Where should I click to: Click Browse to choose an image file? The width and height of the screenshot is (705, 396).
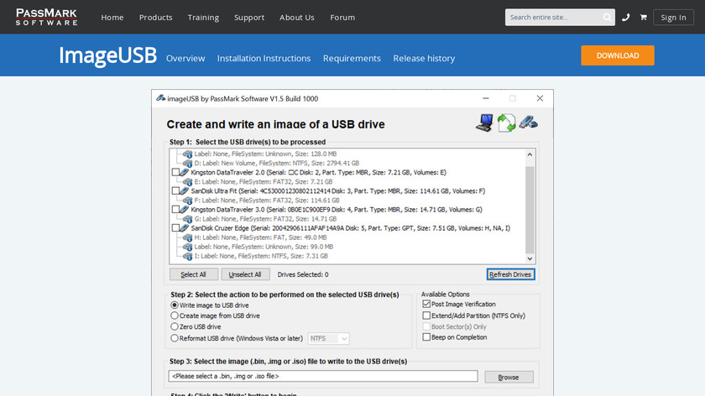[x=509, y=377]
